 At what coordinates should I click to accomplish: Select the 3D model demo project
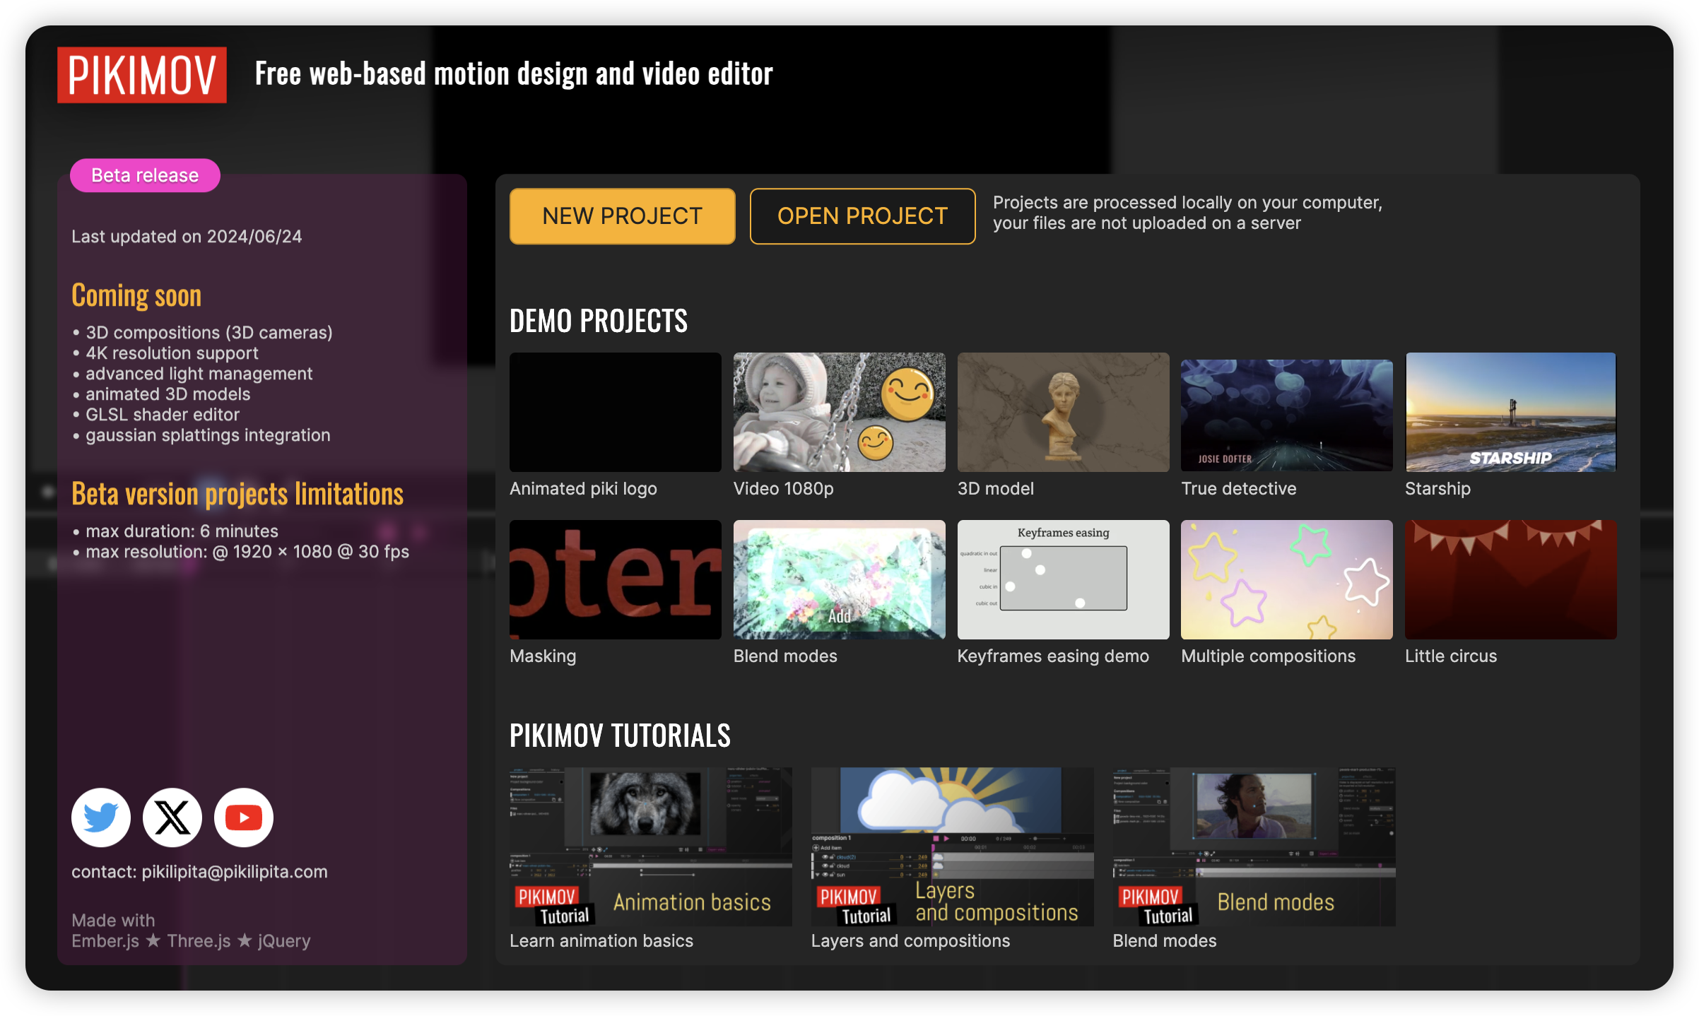tap(1063, 412)
